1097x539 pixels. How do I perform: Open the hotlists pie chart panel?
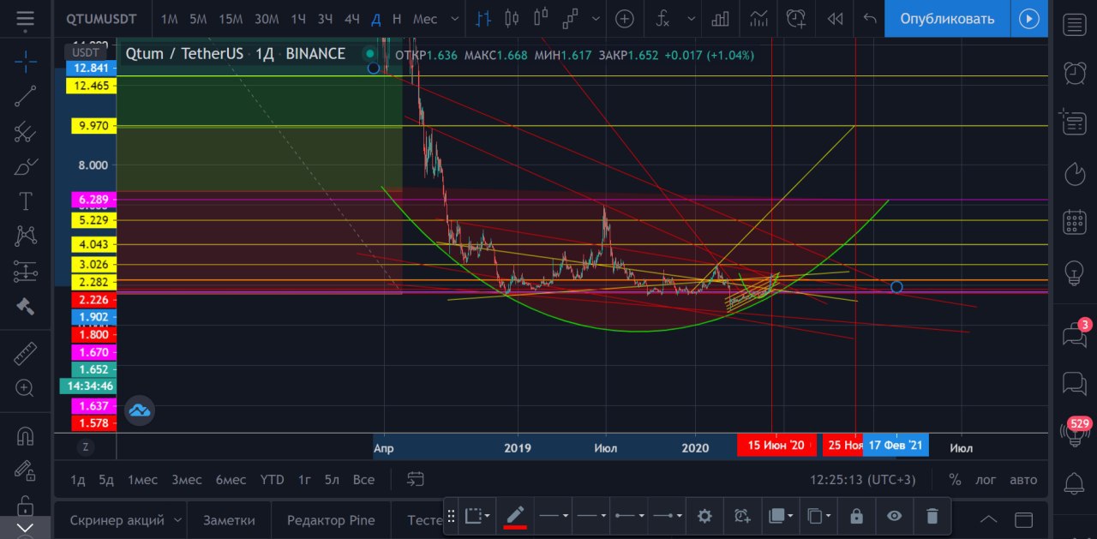[1074, 174]
